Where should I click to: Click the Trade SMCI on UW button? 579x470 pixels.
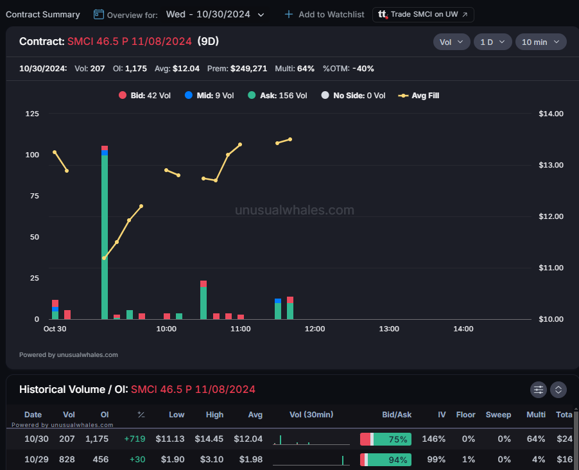click(x=423, y=15)
